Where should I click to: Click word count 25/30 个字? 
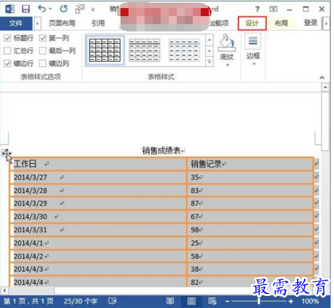tap(80, 301)
